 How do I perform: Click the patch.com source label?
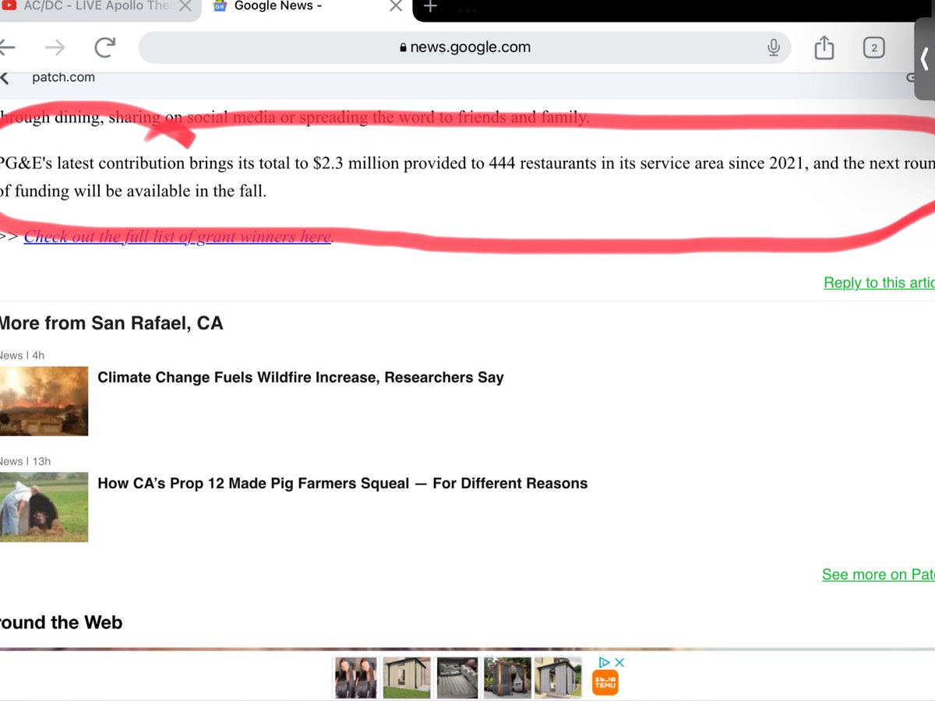click(63, 77)
